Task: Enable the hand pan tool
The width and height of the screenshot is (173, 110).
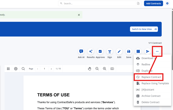Action: pyautogui.click(x=90, y=69)
